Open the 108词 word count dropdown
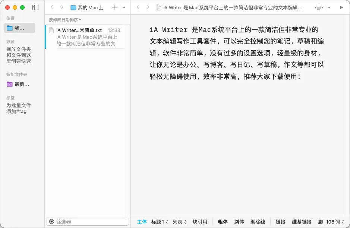The image size is (350, 228). coord(335,222)
